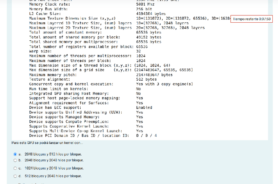Click the 'Maximum number of threads per block' line
This screenshot has width=278, height=184.
pos(70,61)
